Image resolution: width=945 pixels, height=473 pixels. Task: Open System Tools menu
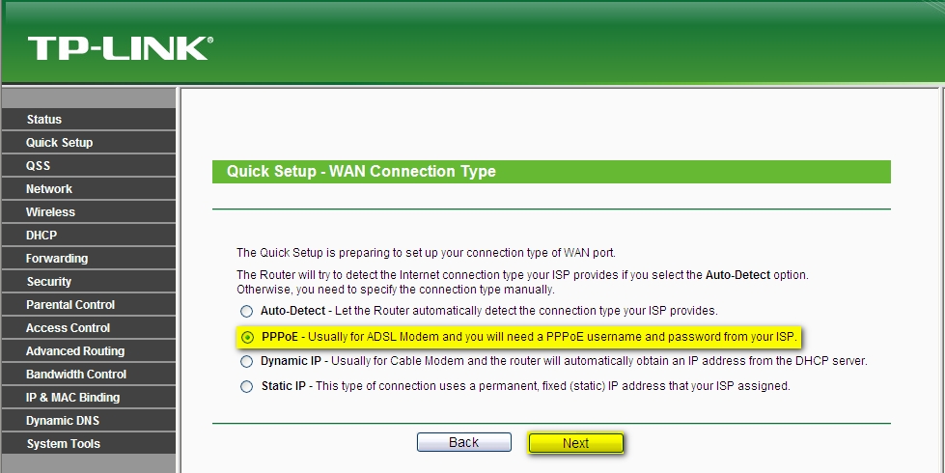[x=89, y=444]
